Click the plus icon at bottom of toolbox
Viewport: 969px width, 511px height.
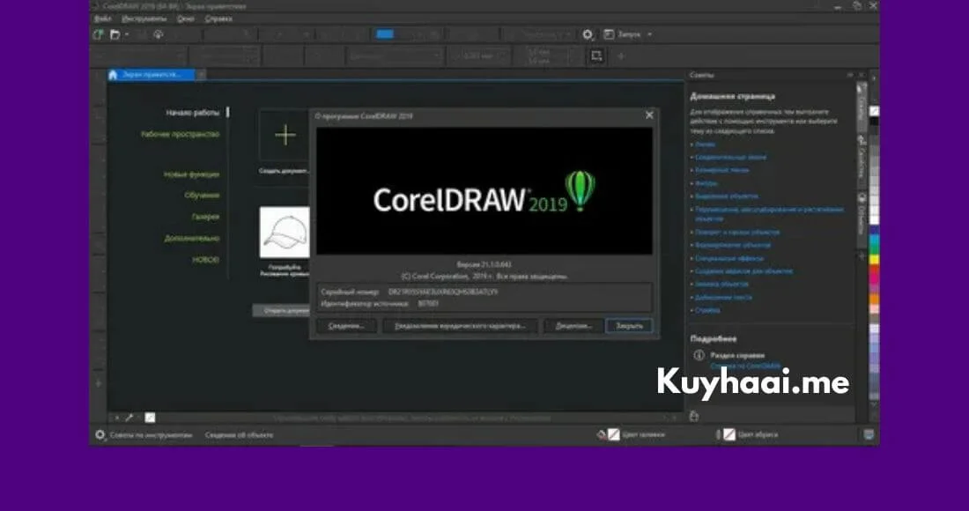point(99,384)
